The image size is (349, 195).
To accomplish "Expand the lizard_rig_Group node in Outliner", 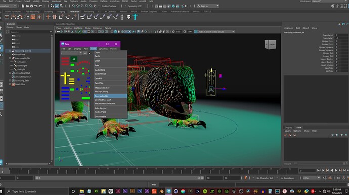I will [x=10, y=51].
